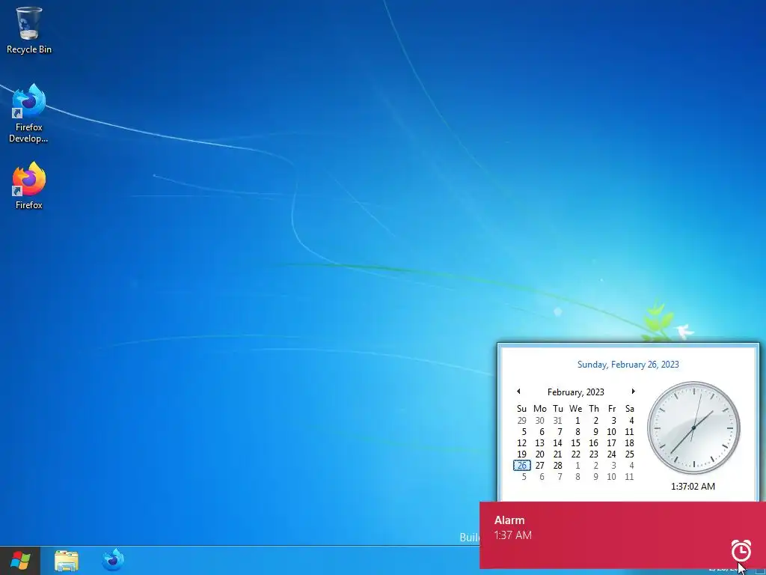This screenshot has width=766, height=575.
Task: Select February 22 in the calendar
Action: (575, 454)
